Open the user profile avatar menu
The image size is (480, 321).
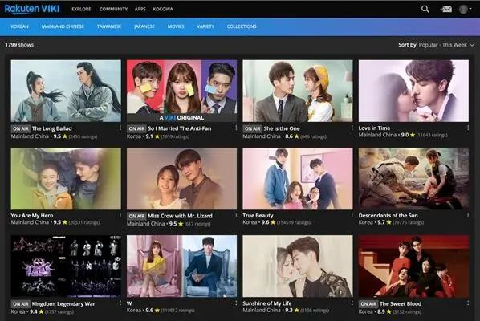coord(465,9)
